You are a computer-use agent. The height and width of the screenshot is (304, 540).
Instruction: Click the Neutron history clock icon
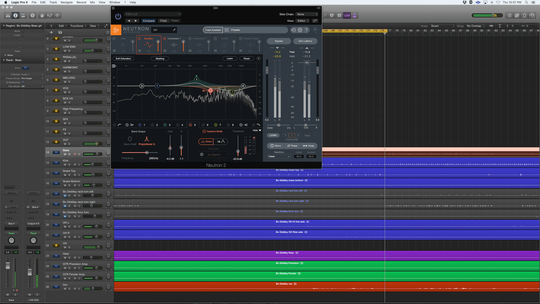tap(293, 30)
